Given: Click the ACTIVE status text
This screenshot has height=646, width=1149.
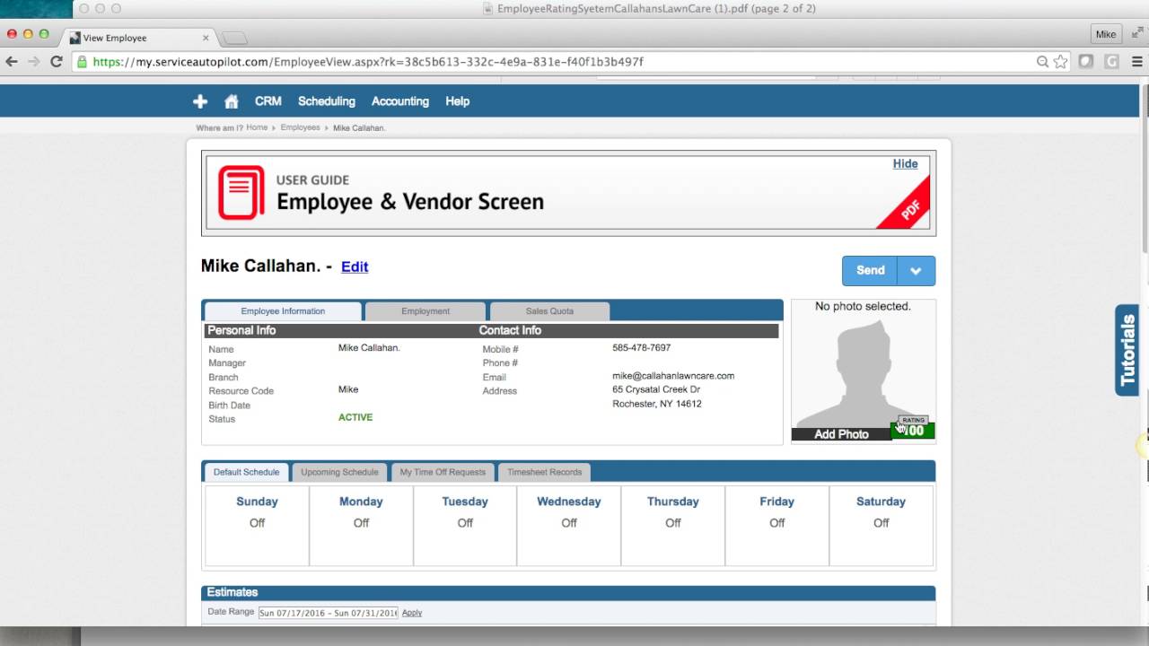Looking at the screenshot, I should pyautogui.click(x=355, y=417).
